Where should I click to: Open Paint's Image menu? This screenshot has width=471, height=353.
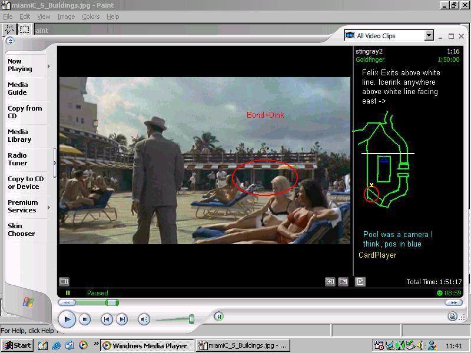[66, 17]
